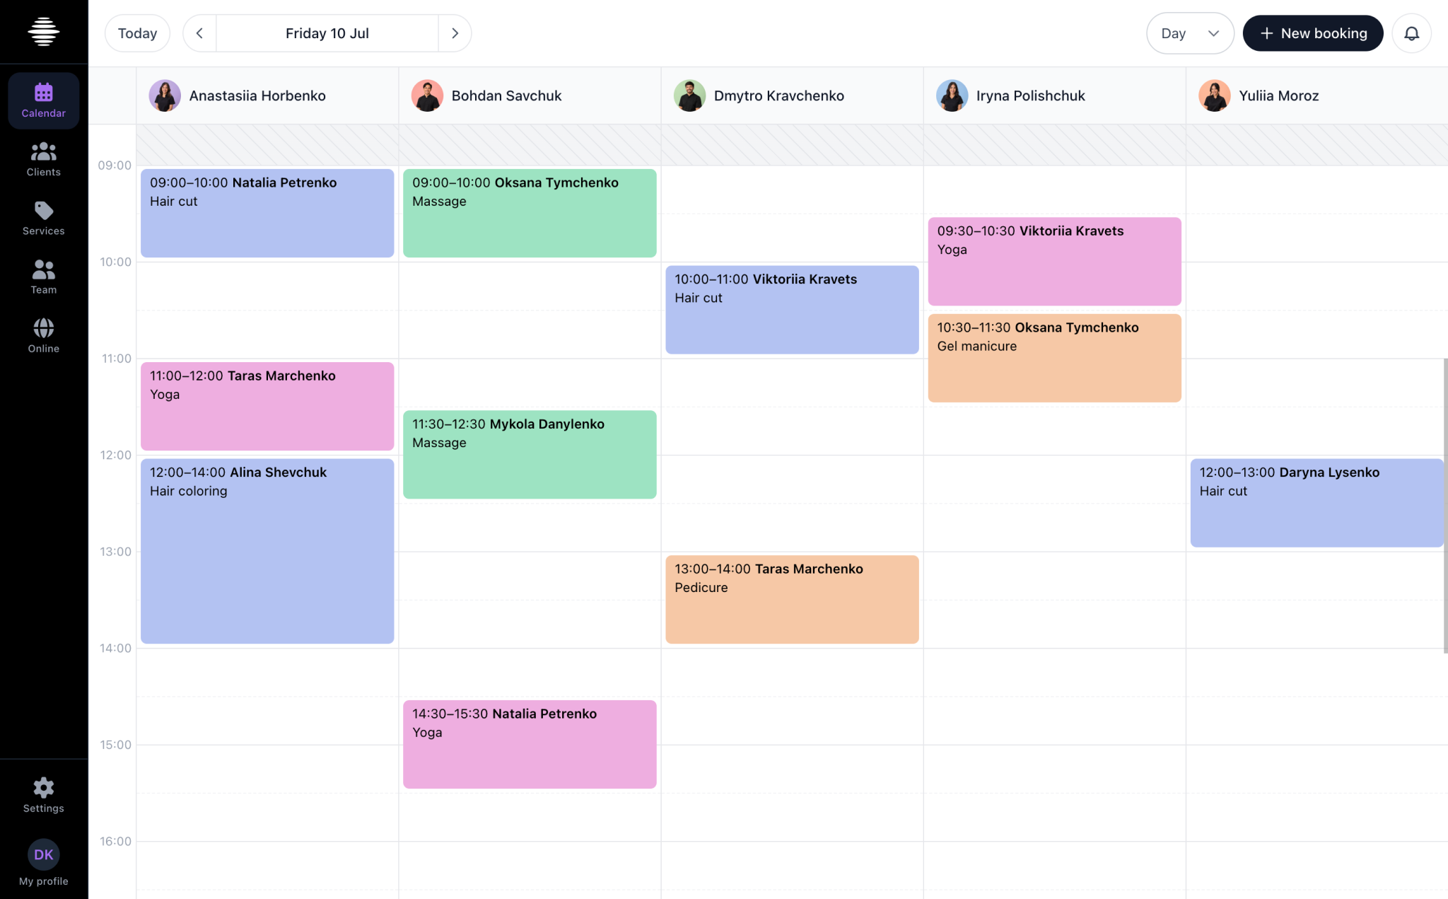Click the 09:00 time label
This screenshot has height=899, width=1448.
pyautogui.click(x=115, y=166)
